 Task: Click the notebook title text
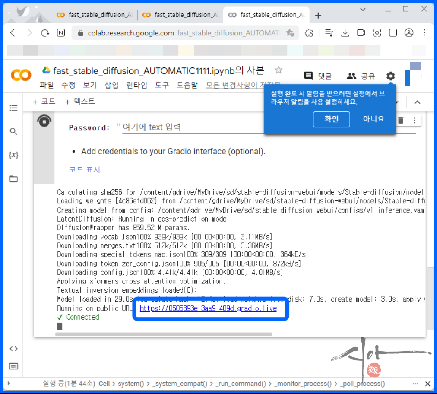158,70
